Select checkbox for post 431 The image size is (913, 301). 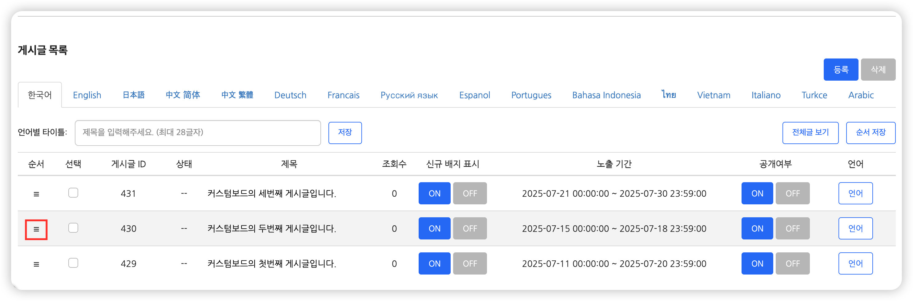pos(73,193)
